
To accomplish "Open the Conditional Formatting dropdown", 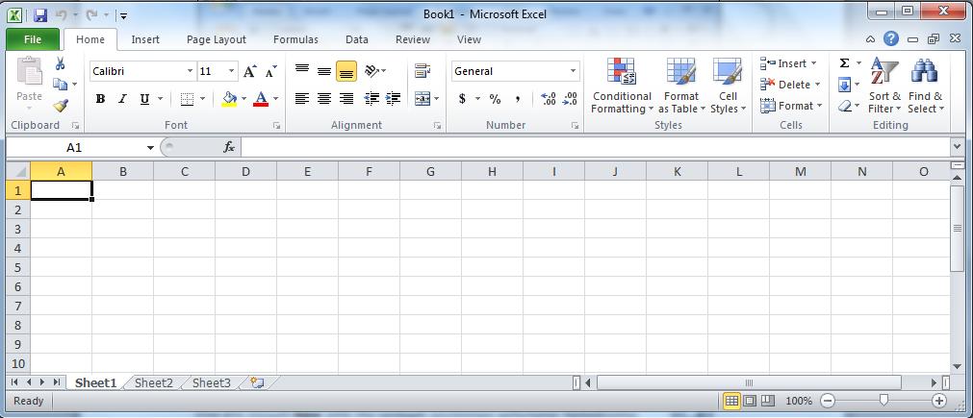I will point(622,86).
